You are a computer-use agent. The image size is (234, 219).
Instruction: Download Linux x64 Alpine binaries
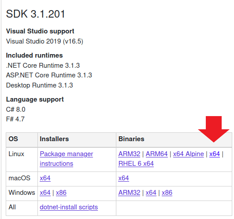tap(189, 154)
